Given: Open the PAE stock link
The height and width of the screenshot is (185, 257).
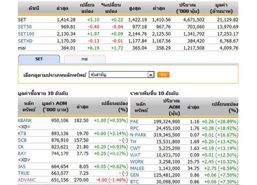Looking at the screenshot, I should coord(134,121).
